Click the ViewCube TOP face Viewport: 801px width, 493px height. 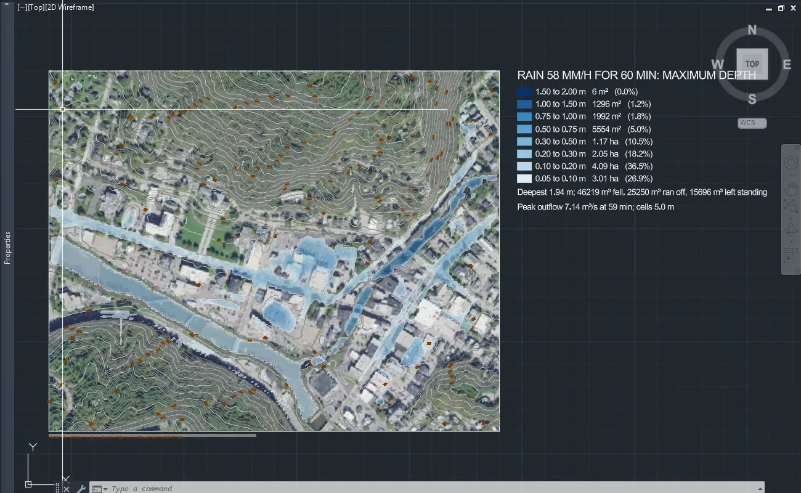click(752, 64)
